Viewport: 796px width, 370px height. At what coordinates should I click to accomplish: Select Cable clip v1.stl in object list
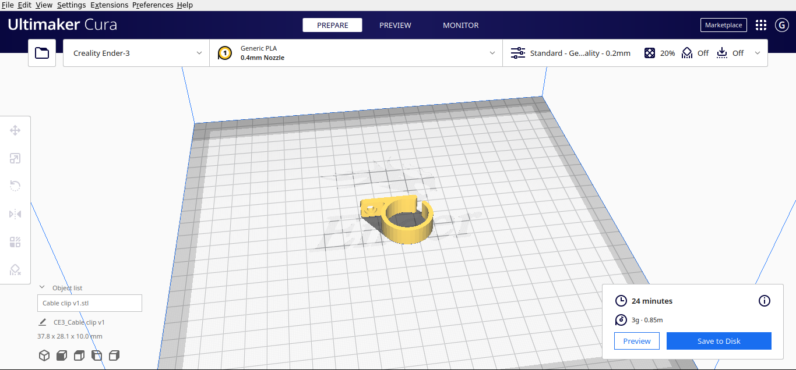(x=90, y=303)
